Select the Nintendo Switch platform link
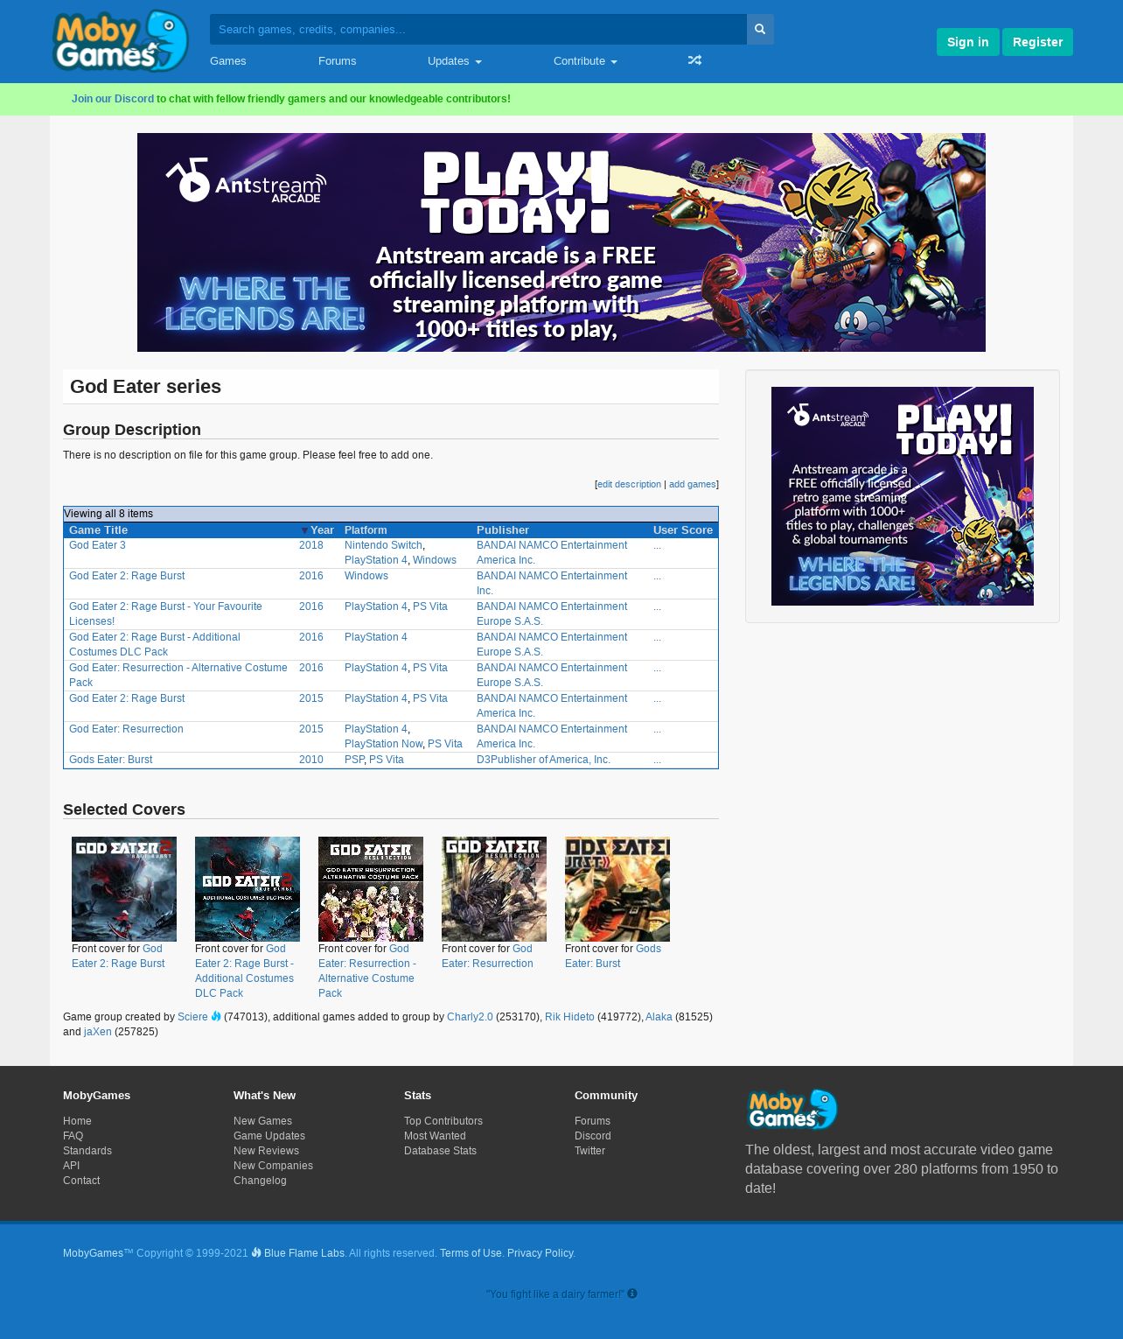This screenshot has width=1123, height=1339. point(383,545)
